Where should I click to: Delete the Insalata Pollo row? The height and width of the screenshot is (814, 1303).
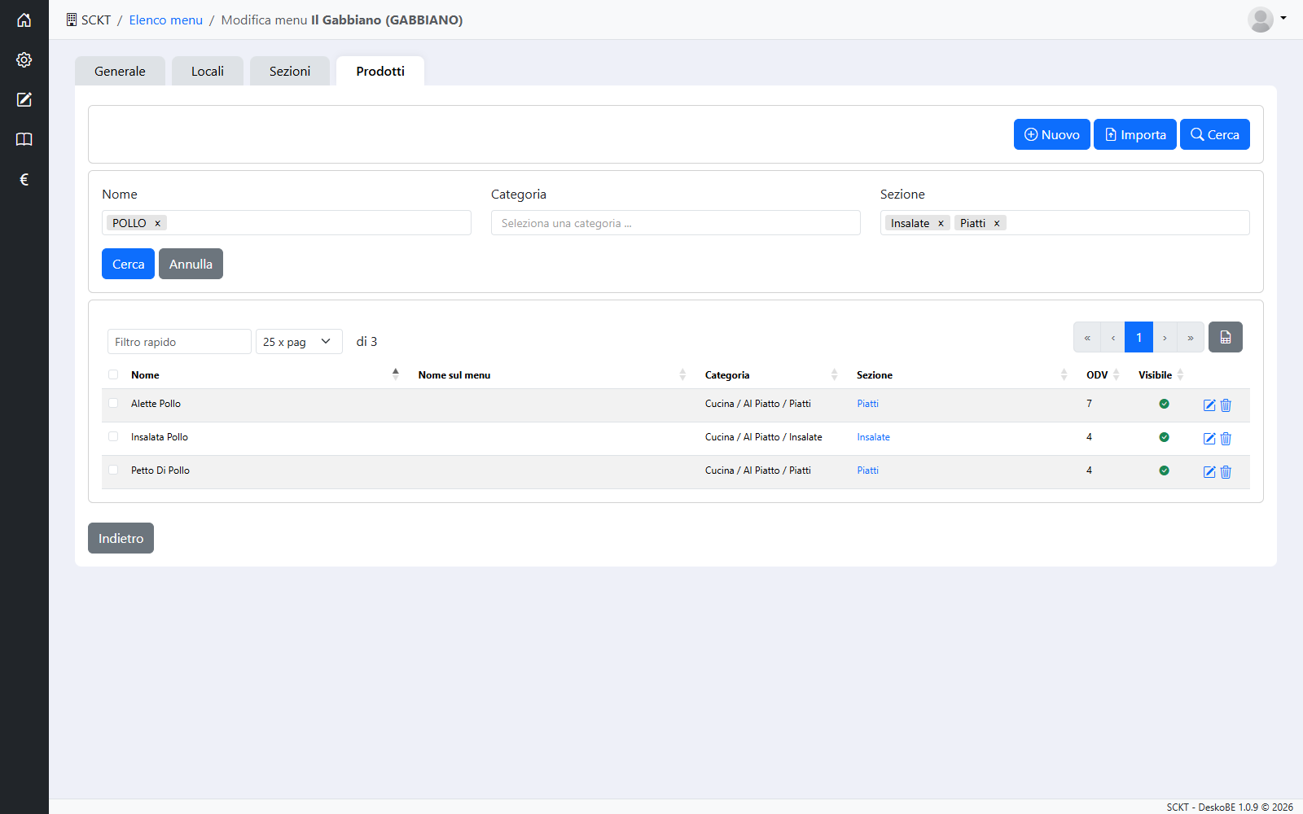1226,439
